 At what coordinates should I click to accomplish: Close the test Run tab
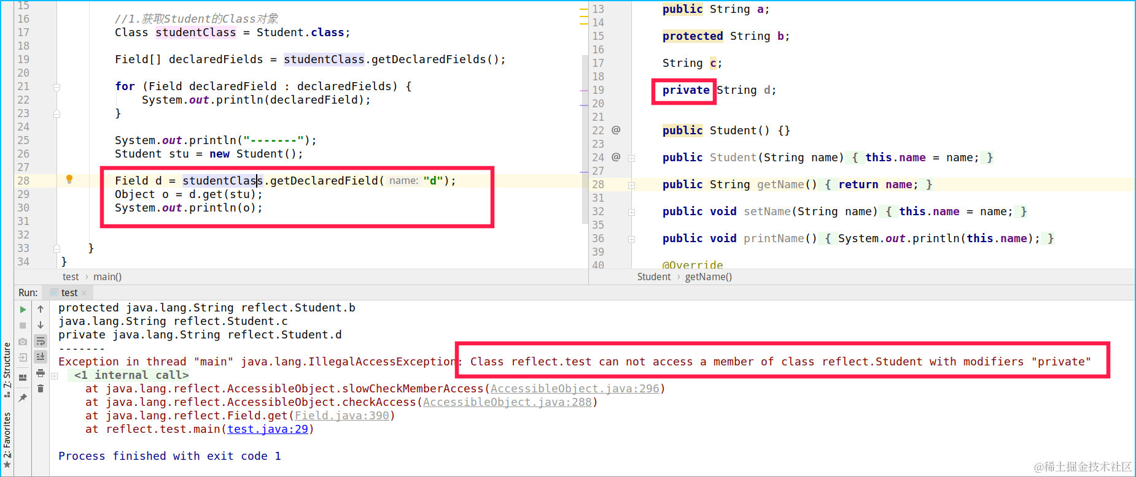[84, 293]
